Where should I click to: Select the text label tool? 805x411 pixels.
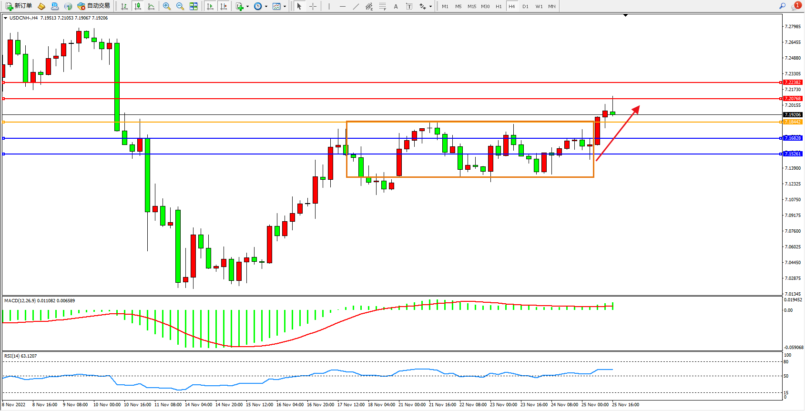point(396,6)
